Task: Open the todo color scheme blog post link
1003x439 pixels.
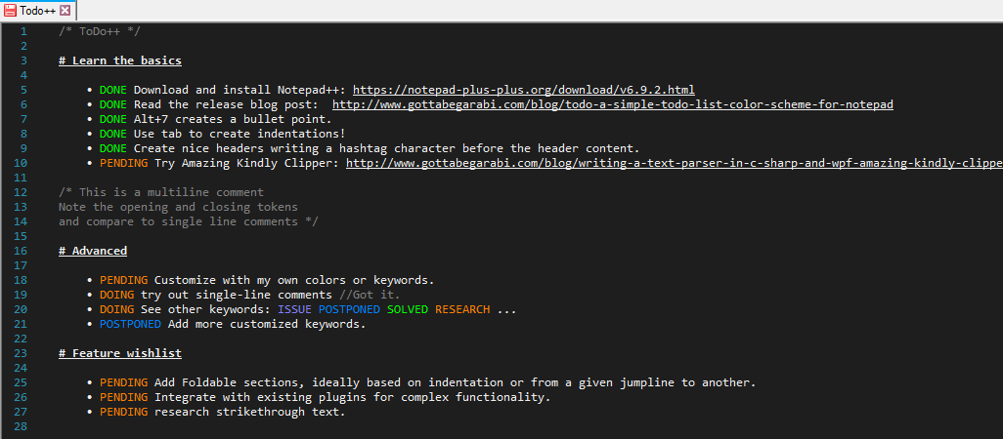Action: coord(613,104)
